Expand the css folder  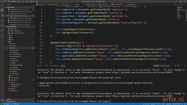11,35
